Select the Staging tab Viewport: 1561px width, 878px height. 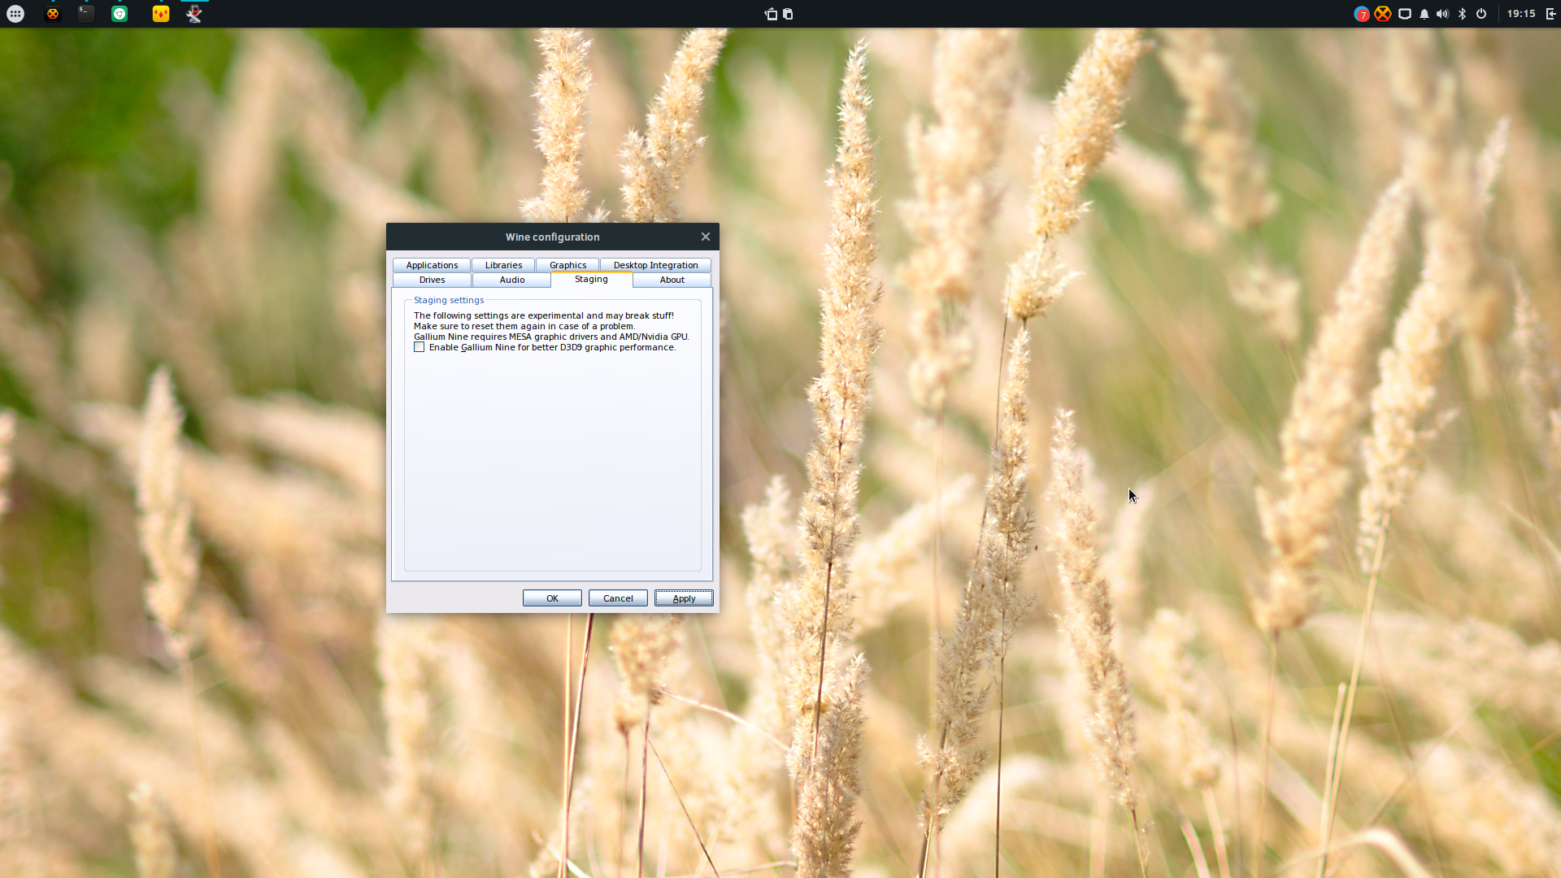[x=591, y=279]
